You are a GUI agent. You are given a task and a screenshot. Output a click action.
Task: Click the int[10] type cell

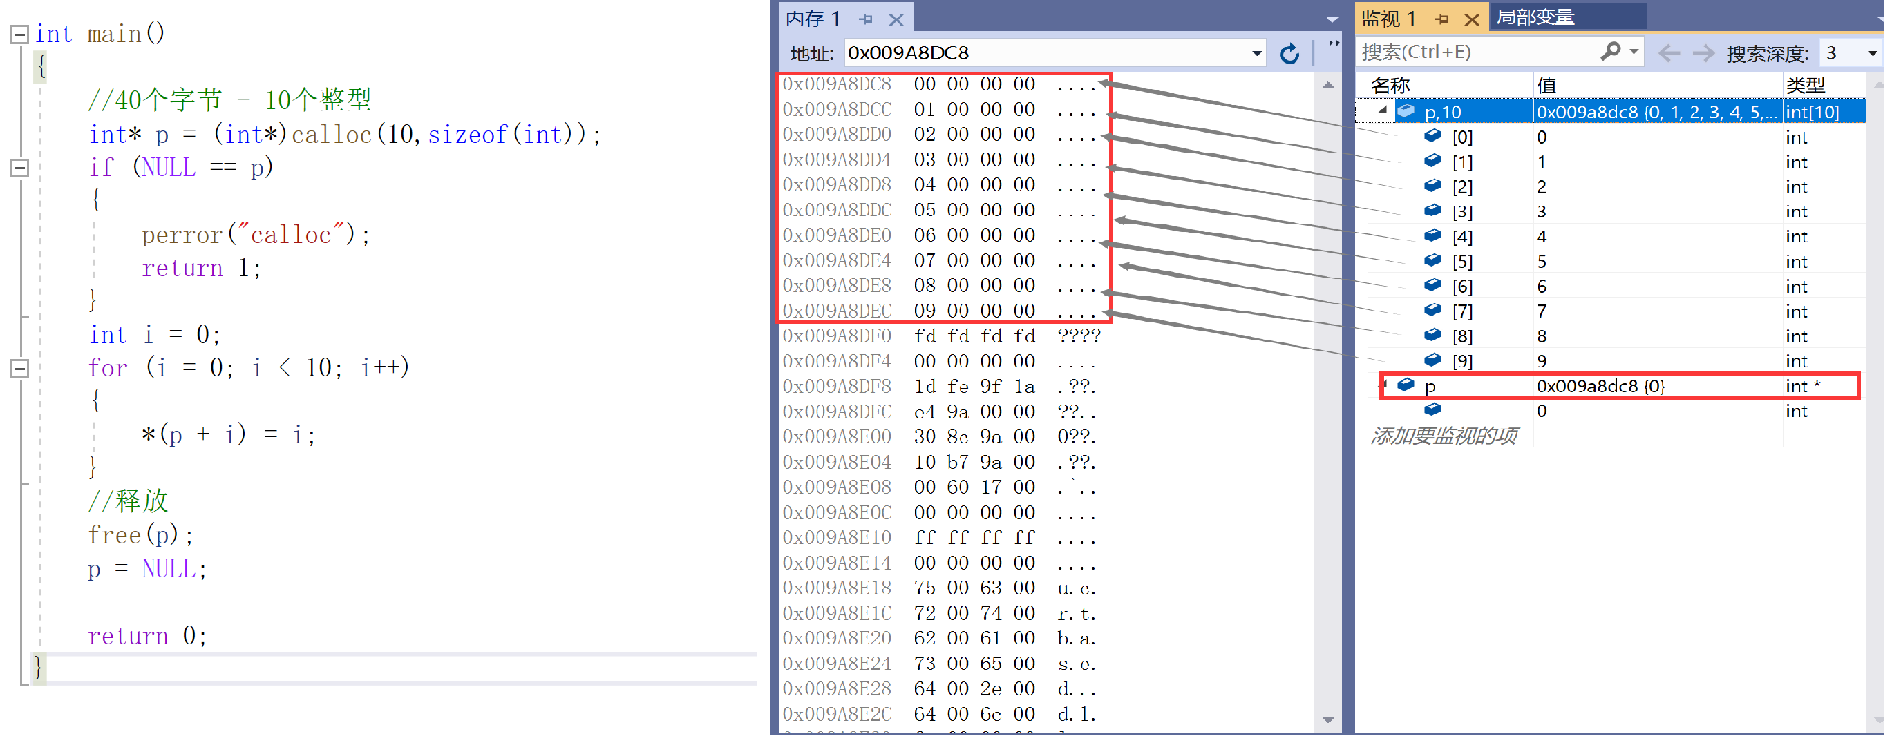pyautogui.click(x=1813, y=112)
